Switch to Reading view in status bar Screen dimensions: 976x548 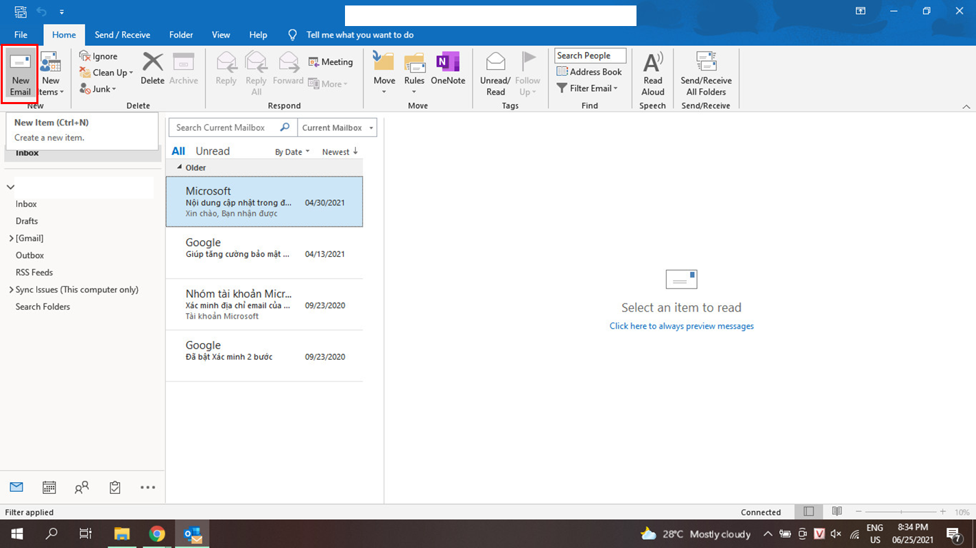(x=837, y=512)
